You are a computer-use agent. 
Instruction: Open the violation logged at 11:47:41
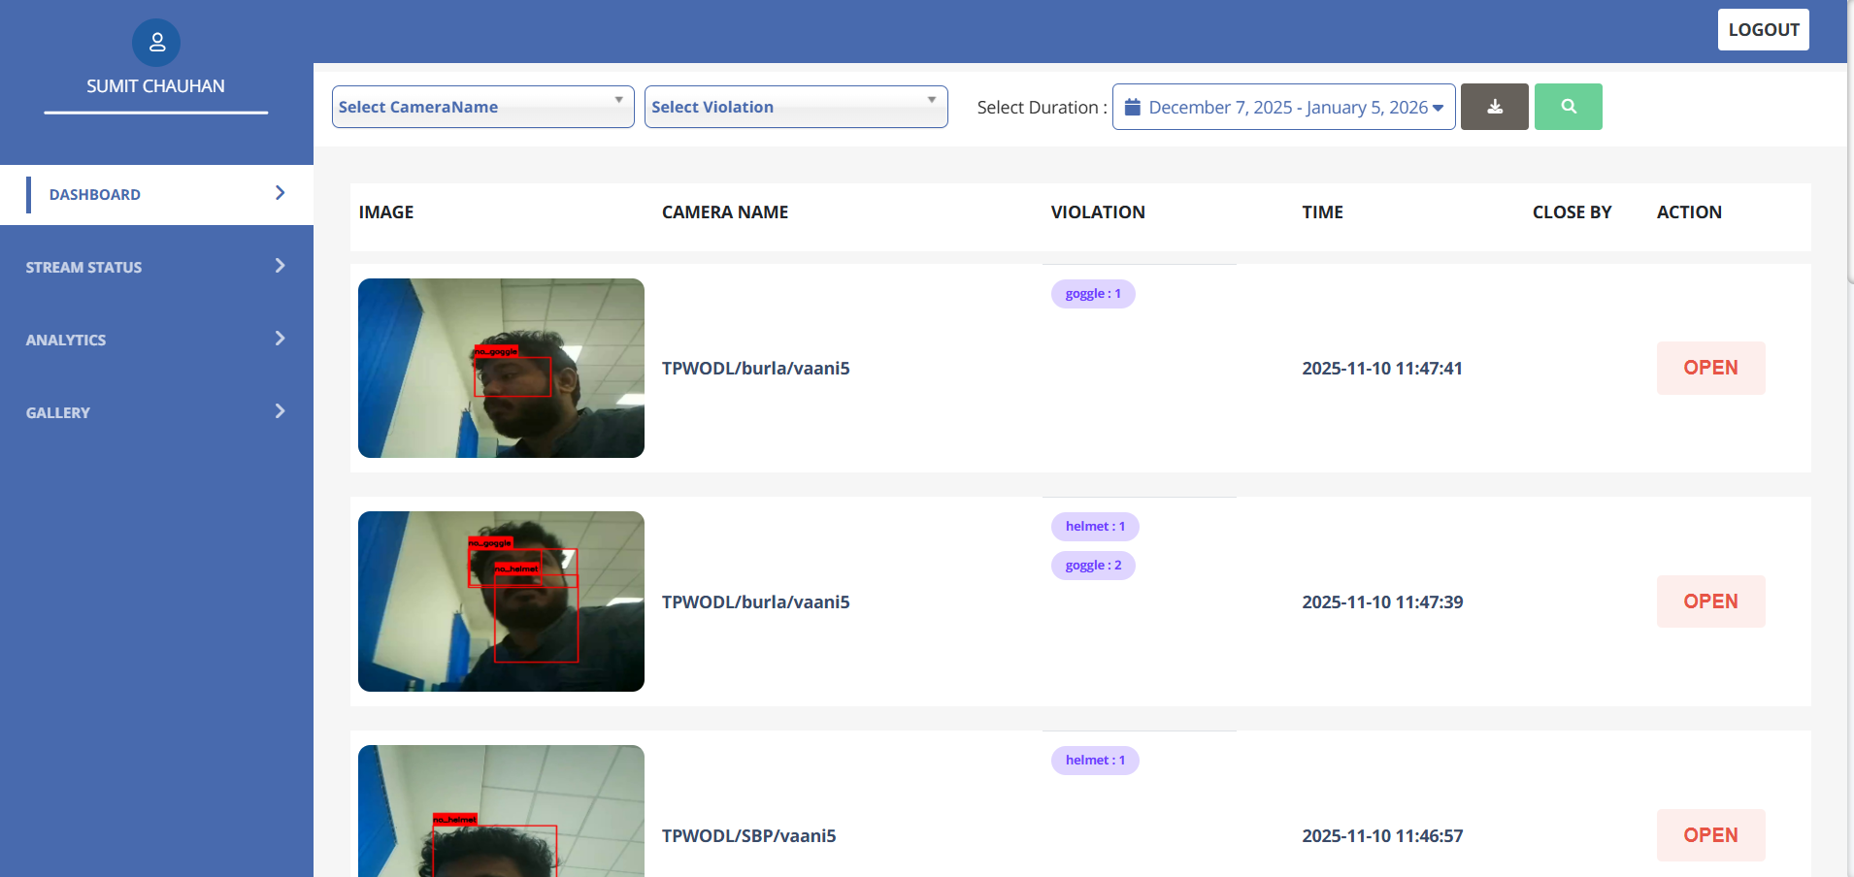click(1709, 368)
